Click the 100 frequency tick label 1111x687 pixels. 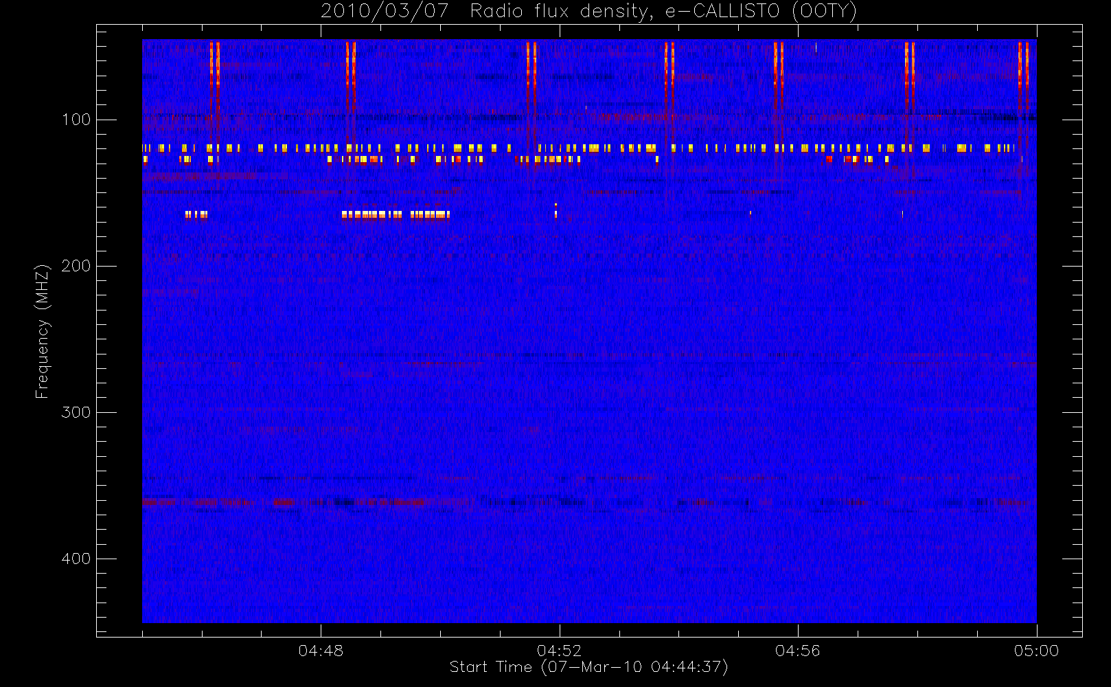[76, 120]
